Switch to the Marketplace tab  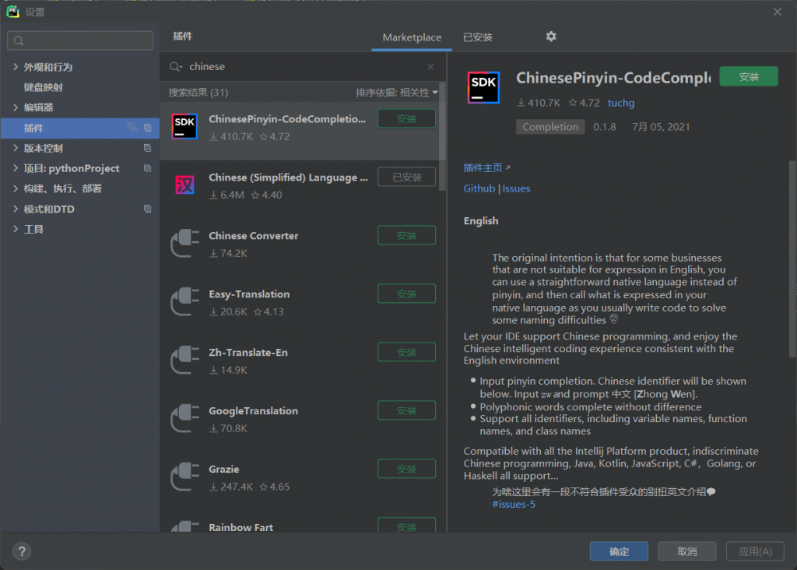coord(412,37)
